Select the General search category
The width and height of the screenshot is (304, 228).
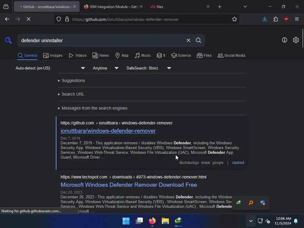click(x=27, y=56)
